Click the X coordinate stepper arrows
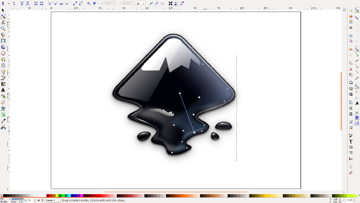Image resolution: width=360 pixels, height=203 pixels. click(x=116, y=4)
